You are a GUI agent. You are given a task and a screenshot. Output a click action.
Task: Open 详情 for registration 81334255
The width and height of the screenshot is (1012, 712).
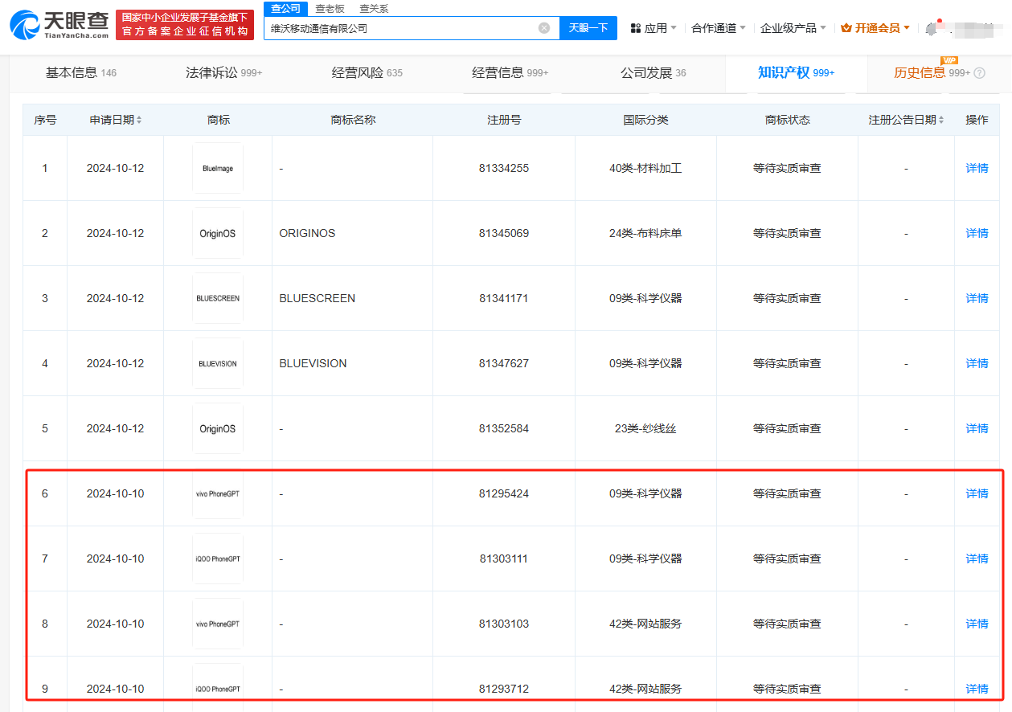point(977,168)
